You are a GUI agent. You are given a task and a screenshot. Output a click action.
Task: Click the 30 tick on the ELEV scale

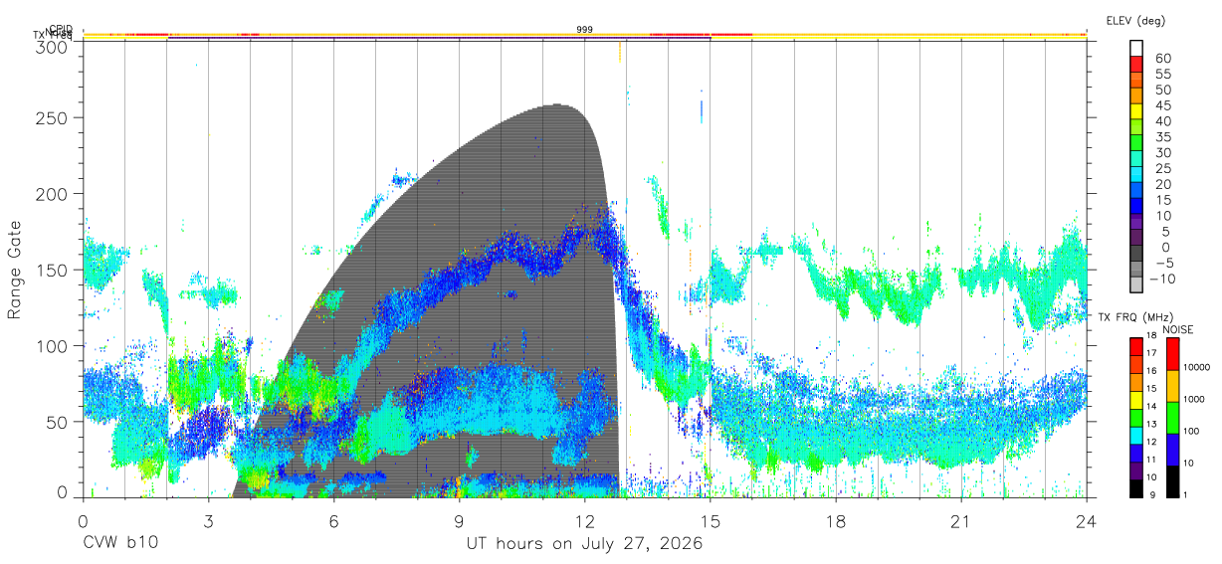tap(1162, 153)
